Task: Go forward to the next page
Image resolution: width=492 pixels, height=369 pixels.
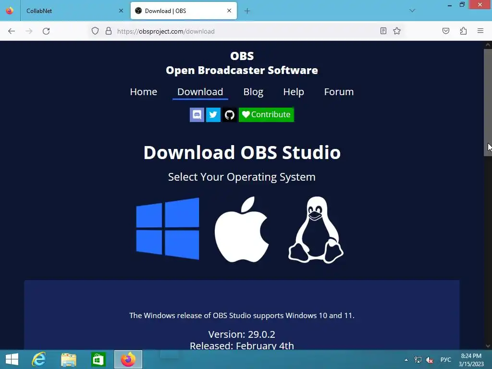Action: tap(29, 31)
